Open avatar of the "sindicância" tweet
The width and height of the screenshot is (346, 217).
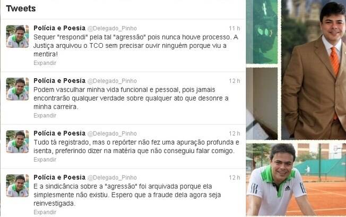[x=18, y=186]
